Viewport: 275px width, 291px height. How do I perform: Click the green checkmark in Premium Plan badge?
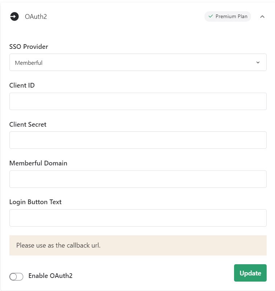(211, 16)
